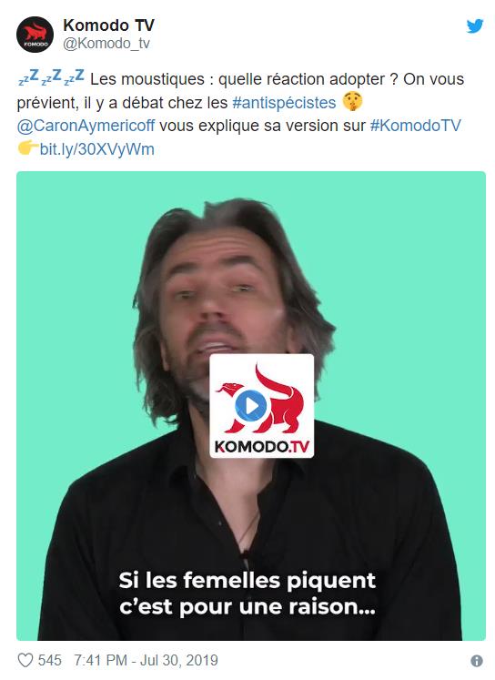Like the tweet with heart icon

click(x=25, y=660)
